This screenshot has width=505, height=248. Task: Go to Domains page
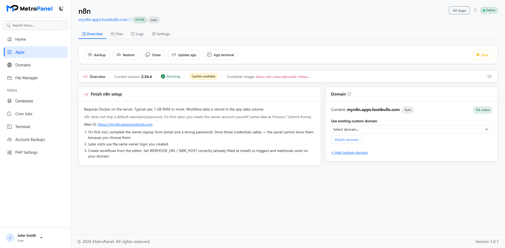click(36, 65)
